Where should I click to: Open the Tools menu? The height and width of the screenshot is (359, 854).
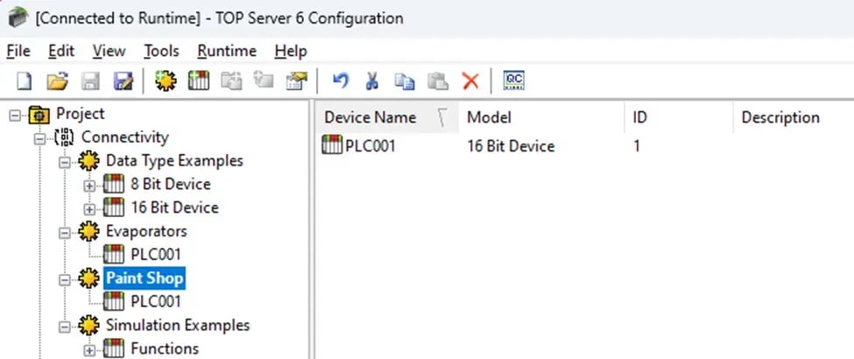tap(161, 51)
